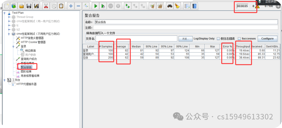This screenshot has width=282, height=128.
Task: Click the Paste clipboard icon
Action: 61,6
